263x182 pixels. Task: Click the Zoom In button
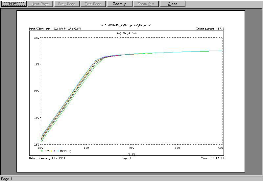point(119,4)
